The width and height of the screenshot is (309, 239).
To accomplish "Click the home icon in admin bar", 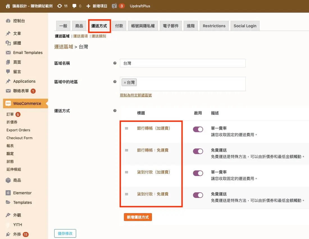I will click(x=8, y=6).
